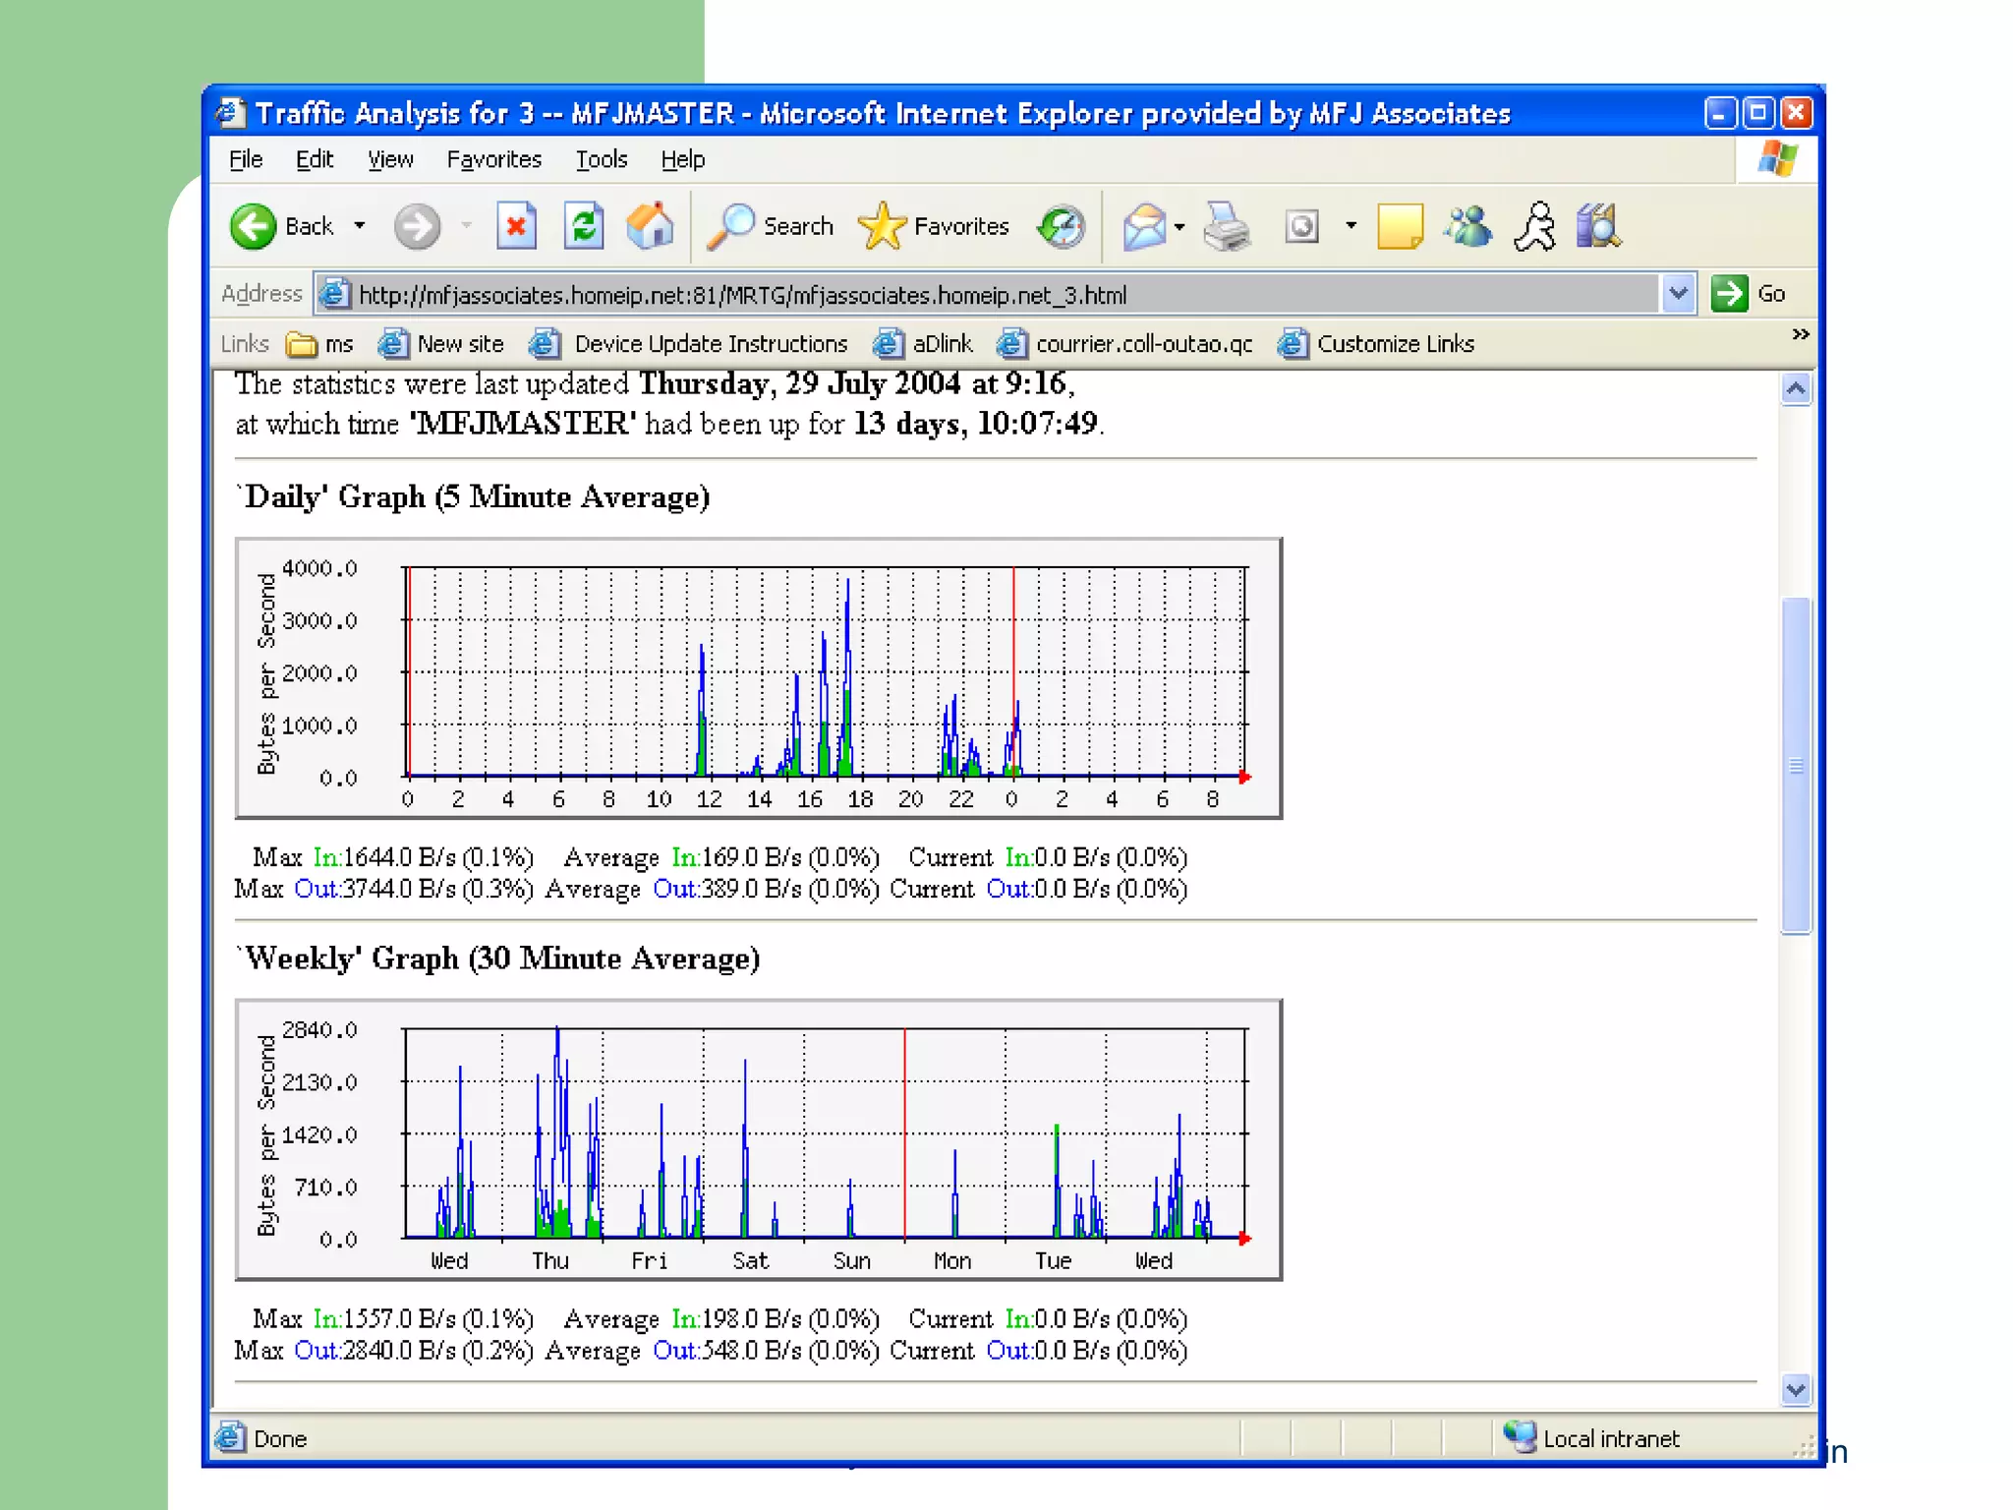
Task: Open the Messenger people icon
Action: [1467, 226]
